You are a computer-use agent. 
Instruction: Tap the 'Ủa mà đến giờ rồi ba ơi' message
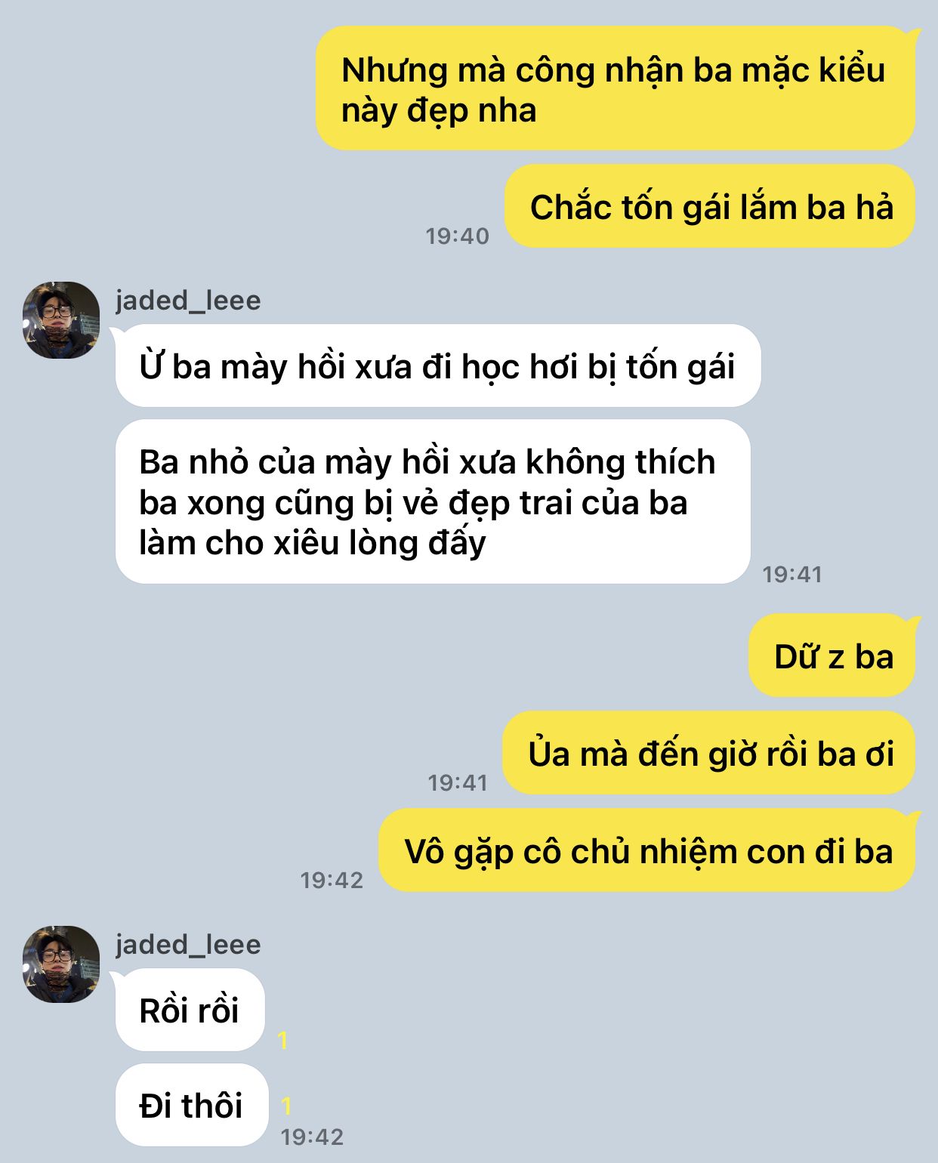point(709,753)
